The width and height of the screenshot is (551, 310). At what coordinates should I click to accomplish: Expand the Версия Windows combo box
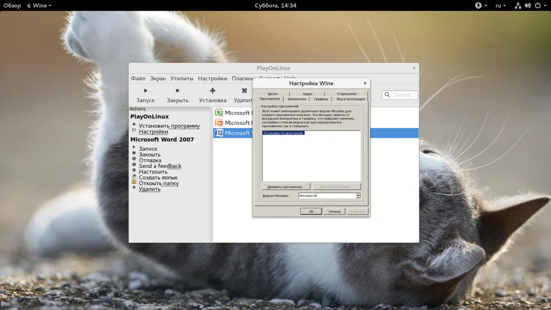click(329, 196)
